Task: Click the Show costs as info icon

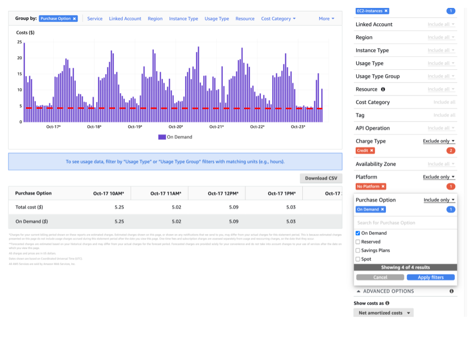Action: (x=387, y=303)
